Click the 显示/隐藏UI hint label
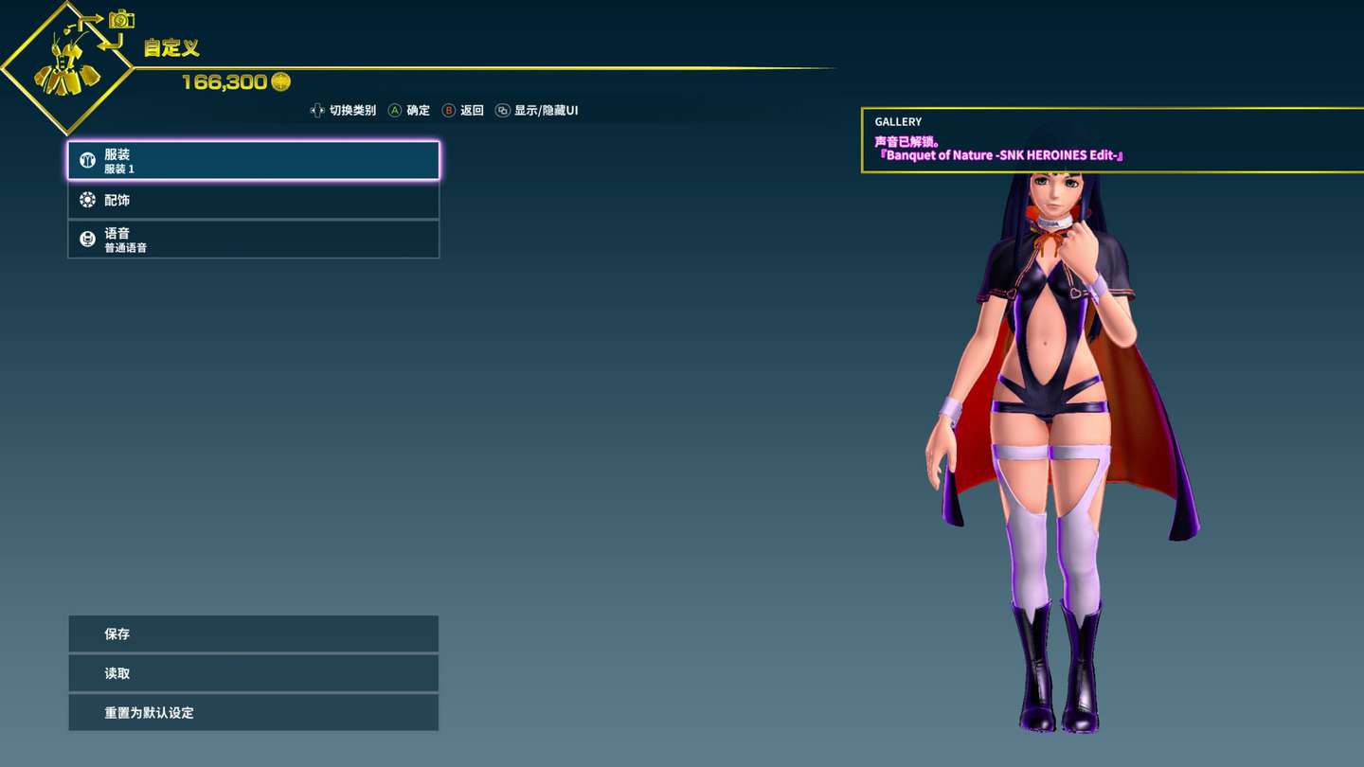 click(x=546, y=111)
